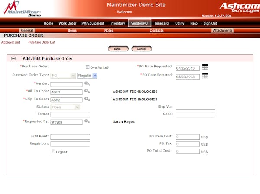This screenshot has height=194, width=260.
Task: Open the PM/Equipment menu
Action: click(x=93, y=23)
